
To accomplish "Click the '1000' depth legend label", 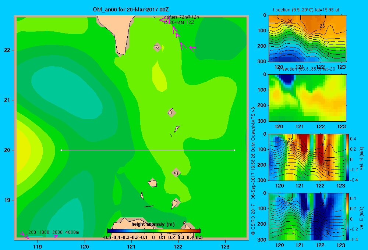I will click(x=44, y=232).
